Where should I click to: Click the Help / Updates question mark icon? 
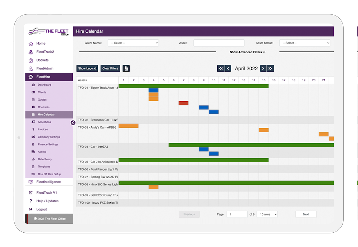[30, 201]
